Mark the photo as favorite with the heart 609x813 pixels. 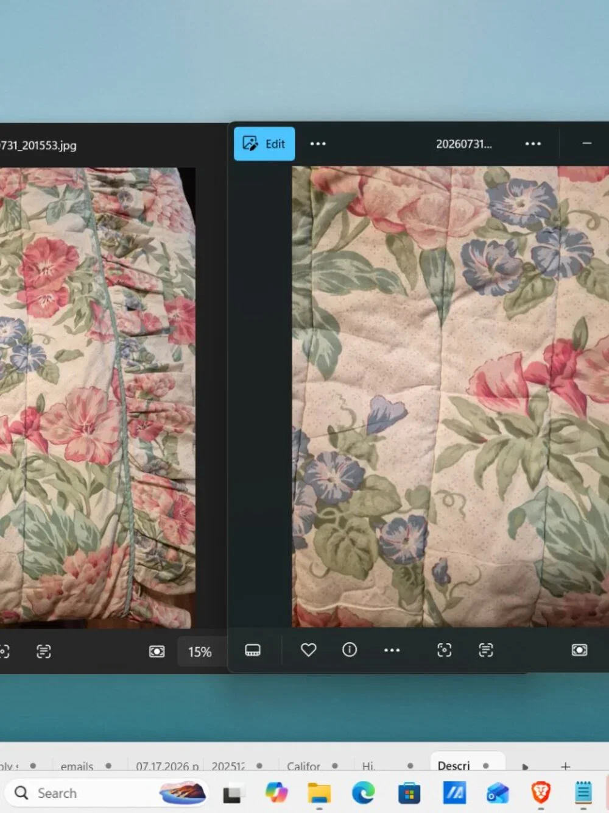click(309, 650)
